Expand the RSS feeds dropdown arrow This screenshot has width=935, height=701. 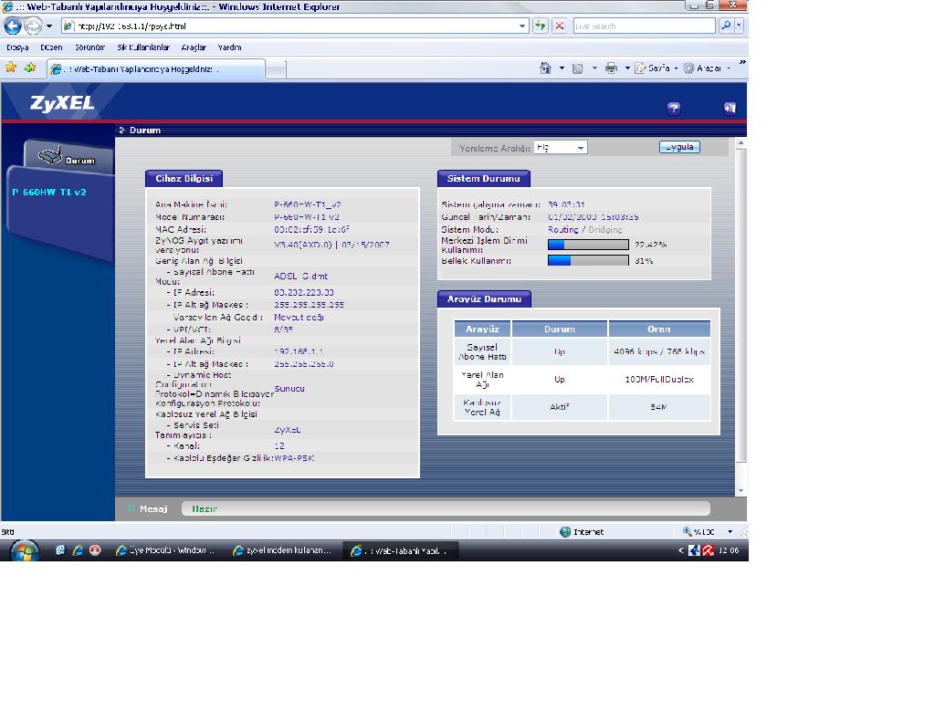click(x=594, y=68)
